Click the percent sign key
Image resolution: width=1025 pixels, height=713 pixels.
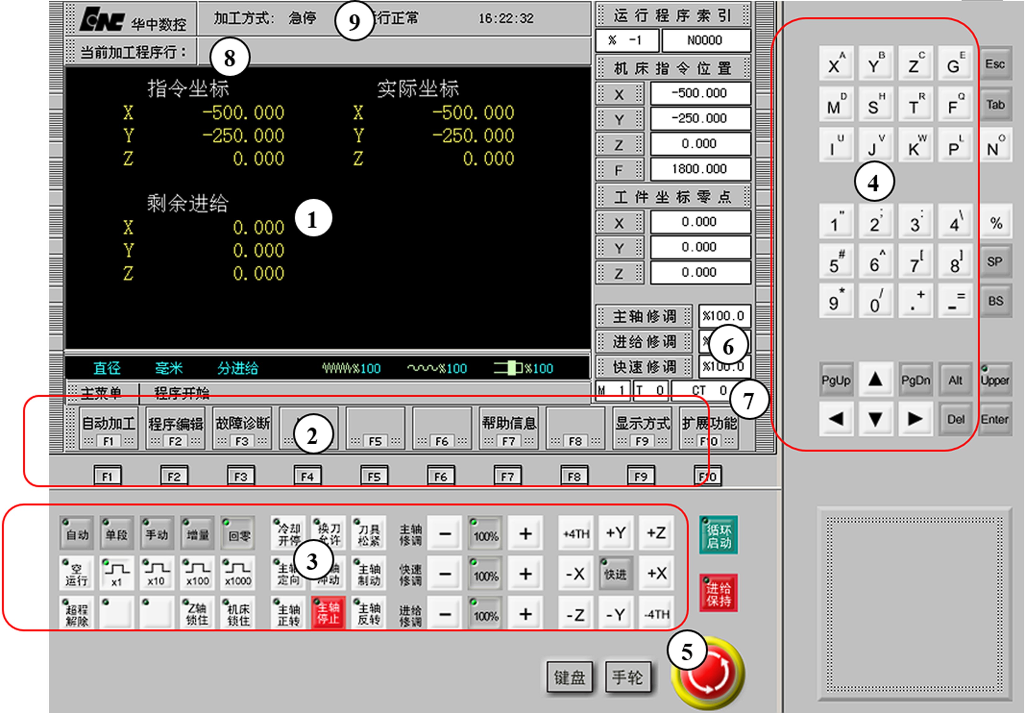coord(996,222)
